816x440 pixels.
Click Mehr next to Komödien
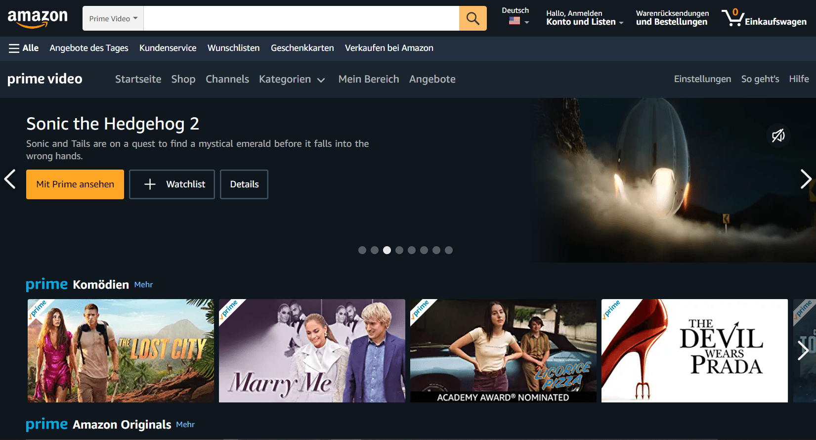[x=143, y=285]
